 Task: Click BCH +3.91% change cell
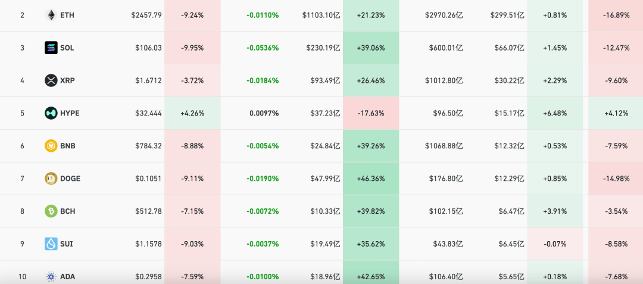[554, 211]
